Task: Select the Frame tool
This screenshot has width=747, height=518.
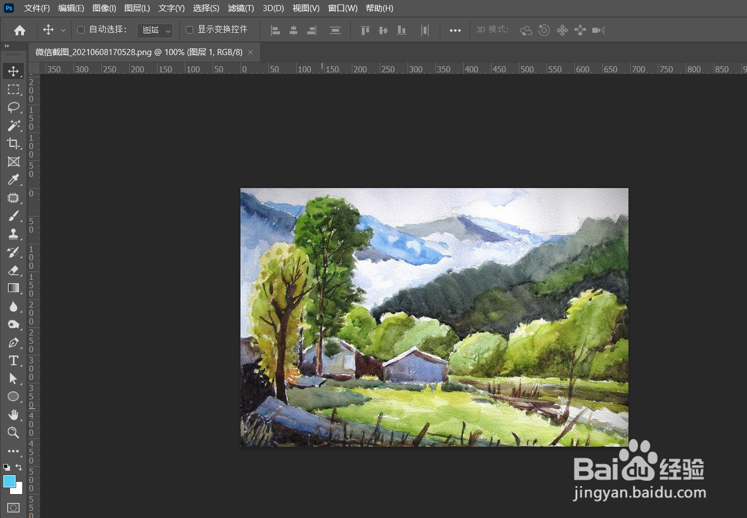Action: tap(13, 161)
